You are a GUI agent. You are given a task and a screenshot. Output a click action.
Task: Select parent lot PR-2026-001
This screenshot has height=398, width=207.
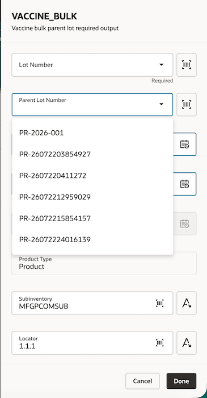pos(92,132)
